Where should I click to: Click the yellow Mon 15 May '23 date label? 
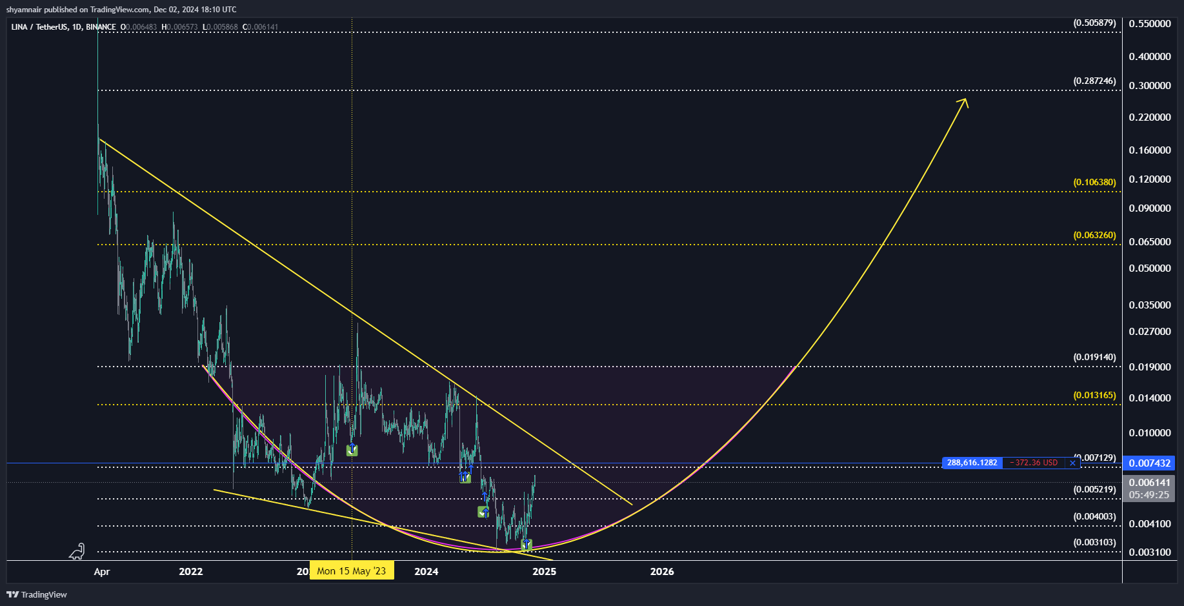[352, 571]
